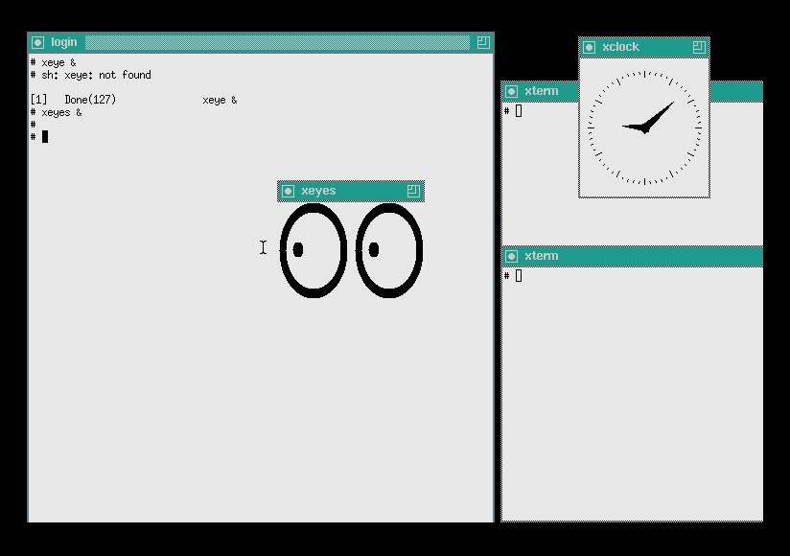
Task: Click the xeyes window's maximize icon
Action: [413, 191]
